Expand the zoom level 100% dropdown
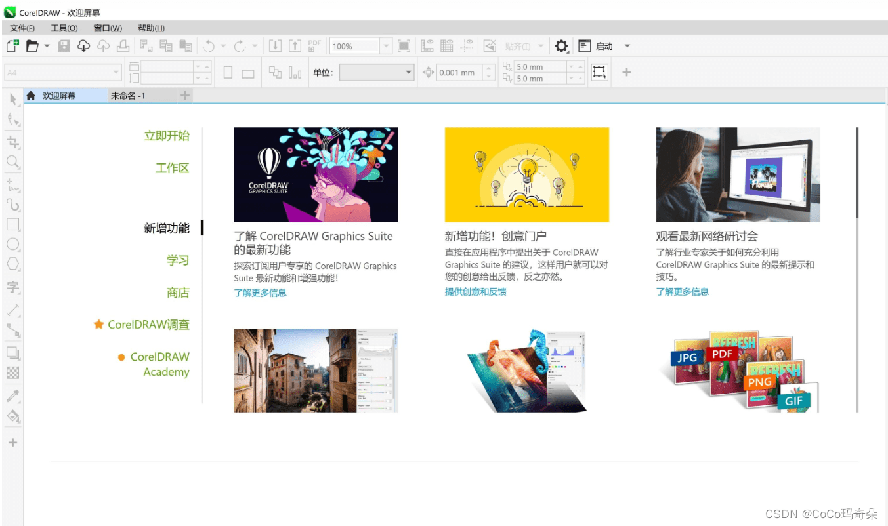Viewport: 888px width, 526px height. tap(386, 46)
